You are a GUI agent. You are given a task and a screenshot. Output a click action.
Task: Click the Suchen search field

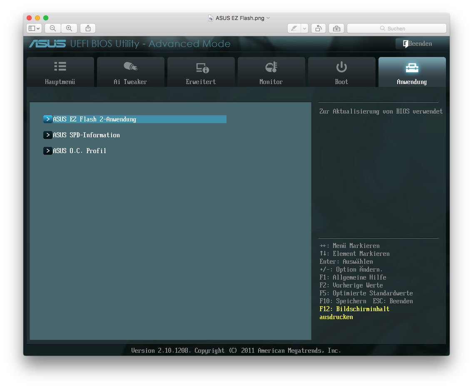[397, 28]
